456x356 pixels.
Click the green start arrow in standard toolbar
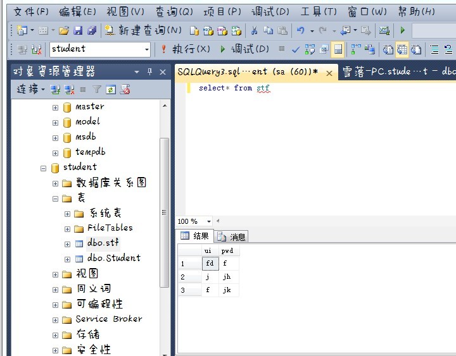[403, 30]
